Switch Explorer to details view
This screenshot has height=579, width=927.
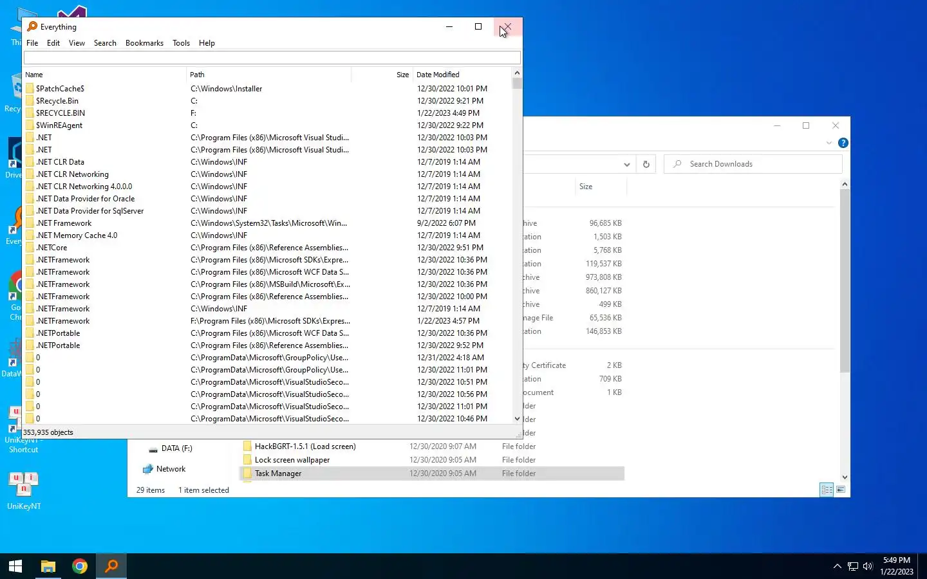coord(827,490)
